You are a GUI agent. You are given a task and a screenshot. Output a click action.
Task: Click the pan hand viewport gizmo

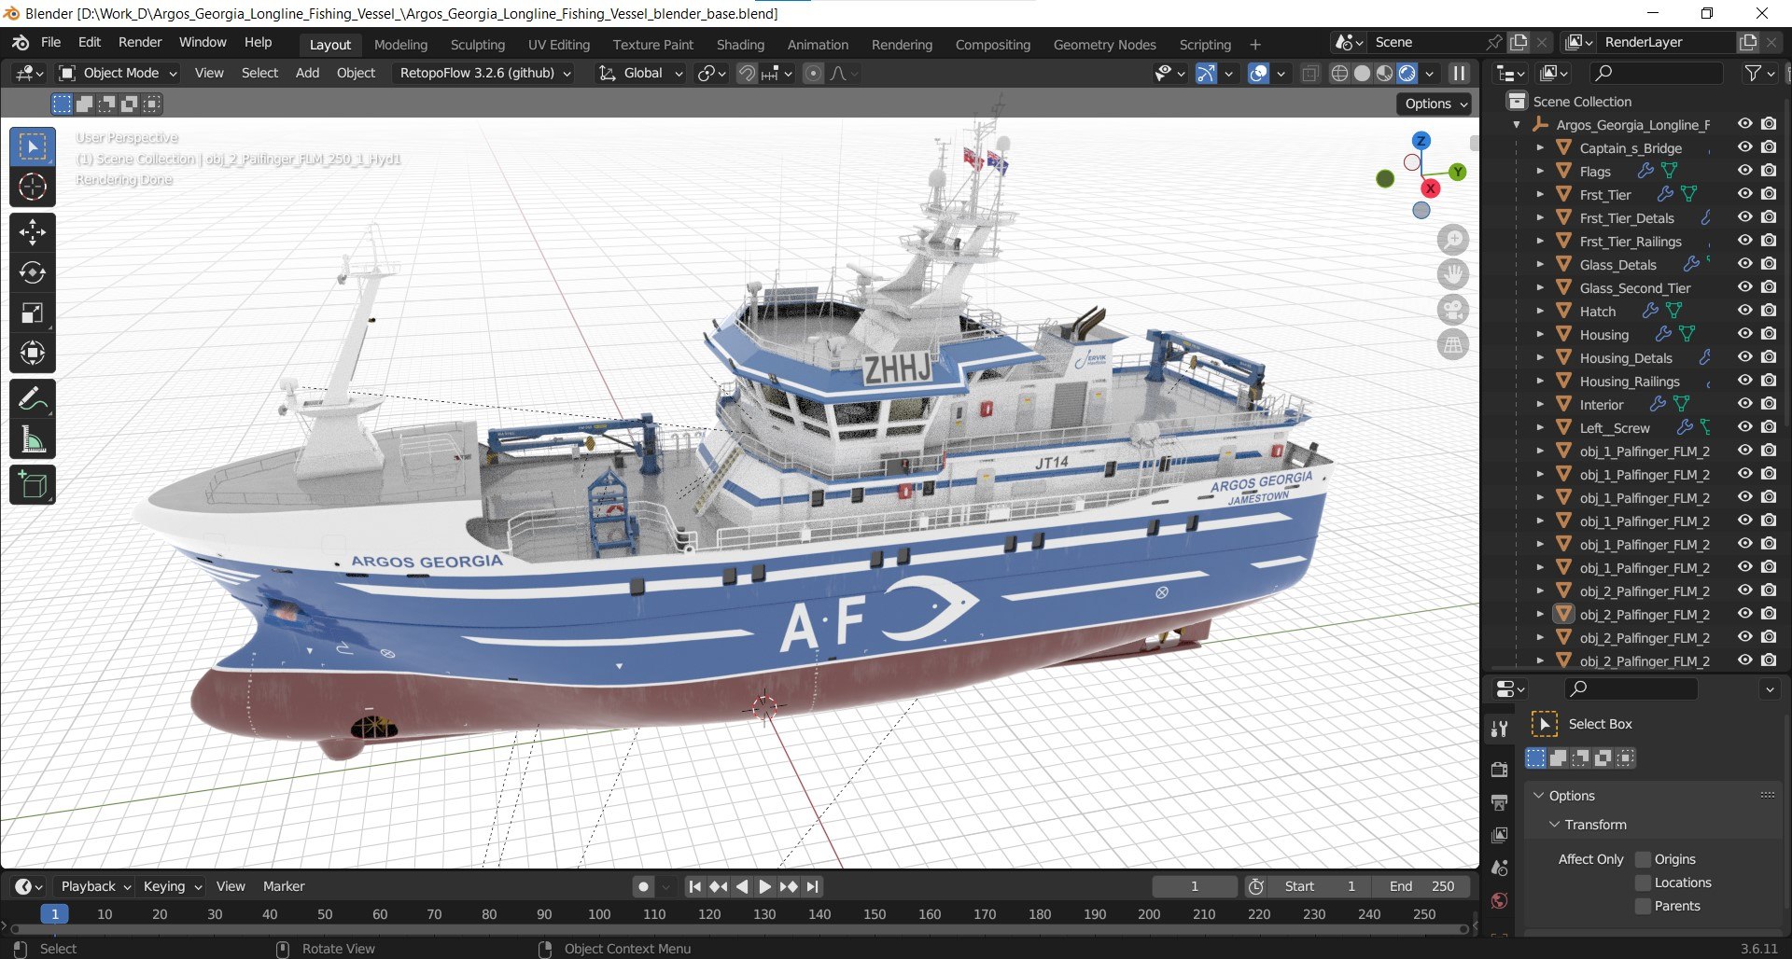[x=1453, y=275]
